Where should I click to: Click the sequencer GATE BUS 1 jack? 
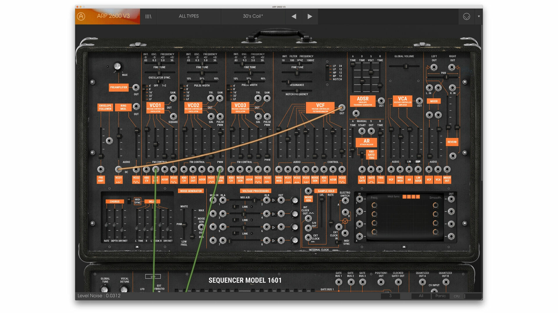click(x=339, y=282)
